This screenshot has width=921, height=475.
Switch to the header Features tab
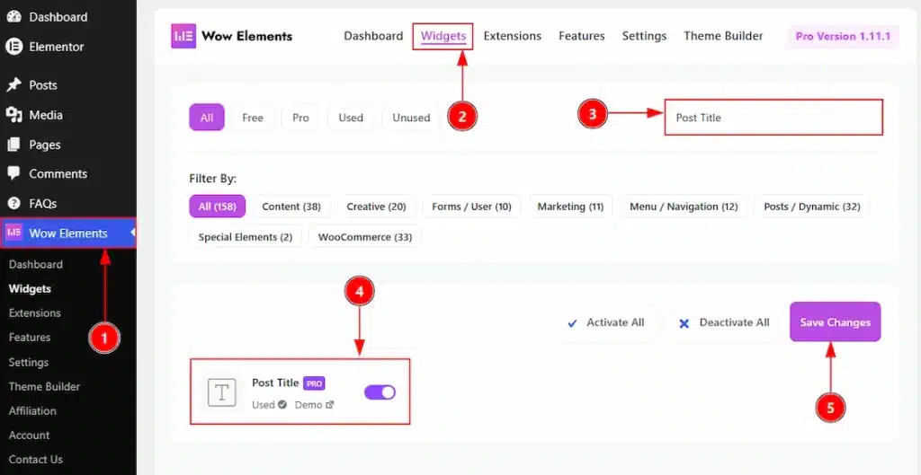(x=582, y=36)
